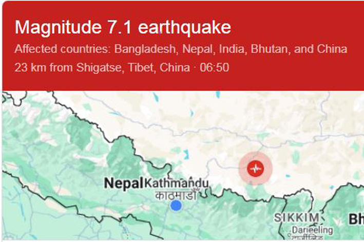Open the Magnitude 7.1 earthquake headline
Screen dimensions: 364x242
point(123,28)
